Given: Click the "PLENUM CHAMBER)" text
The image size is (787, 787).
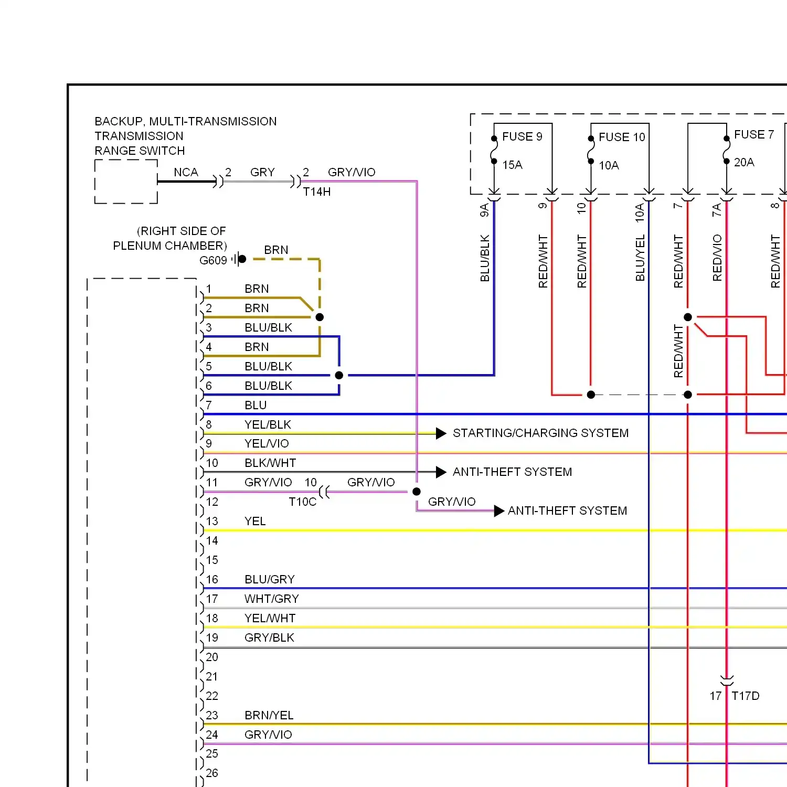Looking at the screenshot, I should tap(170, 246).
